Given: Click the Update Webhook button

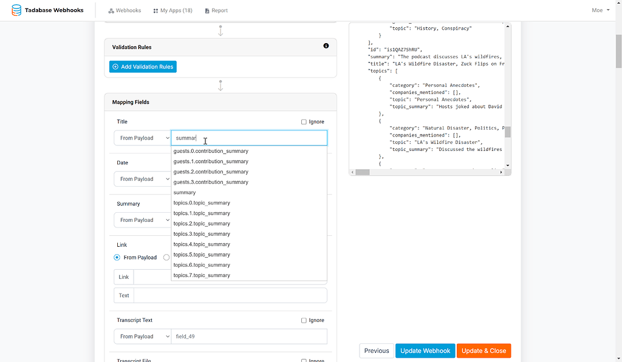Looking at the screenshot, I should pos(425,351).
